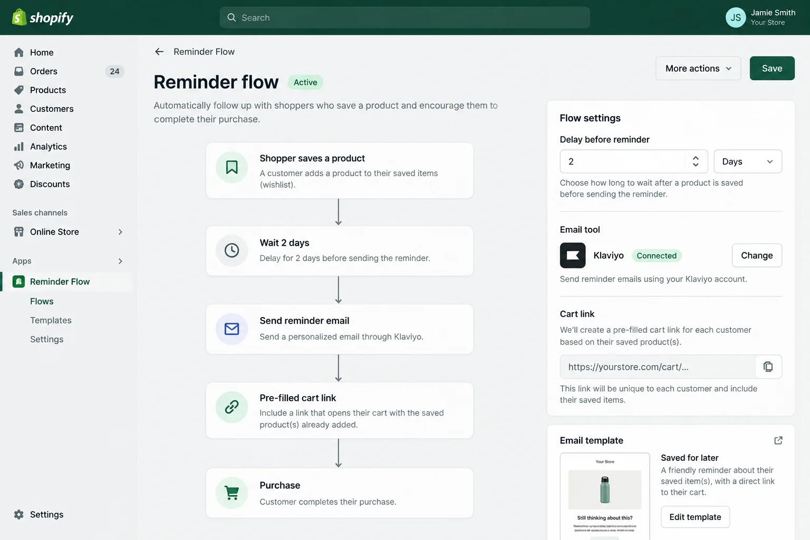810x540 pixels.
Task: Click the delay number stepper arrows
Action: point(696,161)
